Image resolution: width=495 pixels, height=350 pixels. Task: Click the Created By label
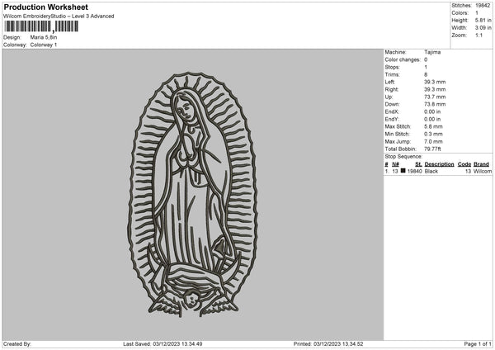point(17,344)
